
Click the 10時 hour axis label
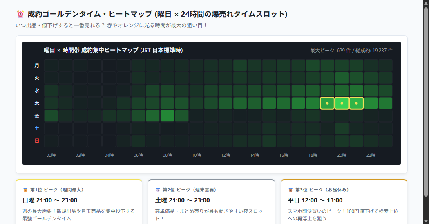[x=197, y=155]
